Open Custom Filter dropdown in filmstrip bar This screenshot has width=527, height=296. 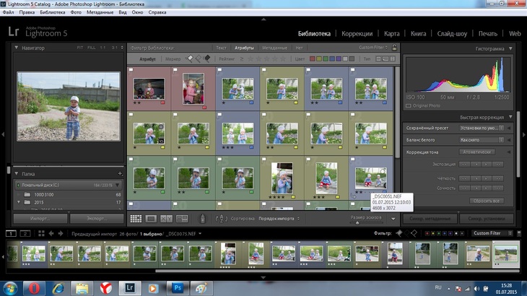[492, 233]
